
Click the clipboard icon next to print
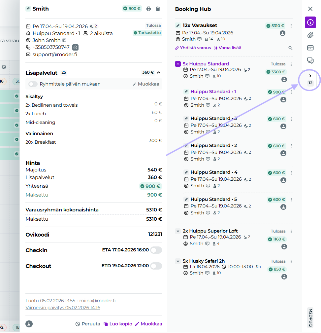click(158, 9)
